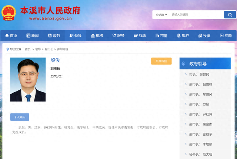Click the 互动 chat bubble icon

click(x=136, y=36)
